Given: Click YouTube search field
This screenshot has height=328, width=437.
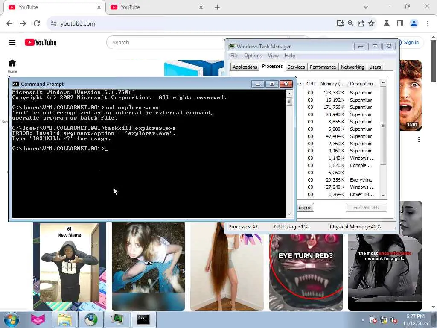Looking at the screenshot, I should (165, 42).
